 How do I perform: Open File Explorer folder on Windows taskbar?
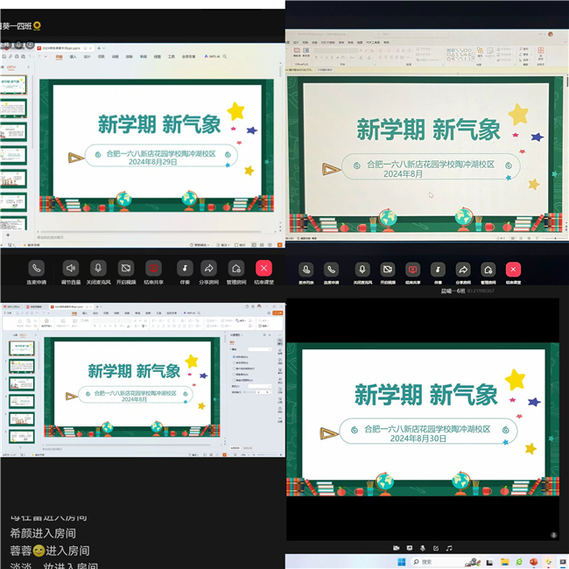tap(504, 562)
